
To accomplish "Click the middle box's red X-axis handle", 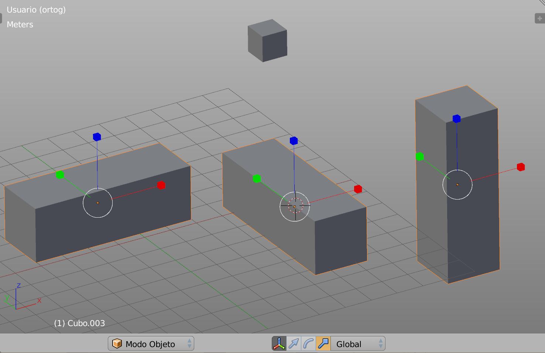I will [358, 189].
